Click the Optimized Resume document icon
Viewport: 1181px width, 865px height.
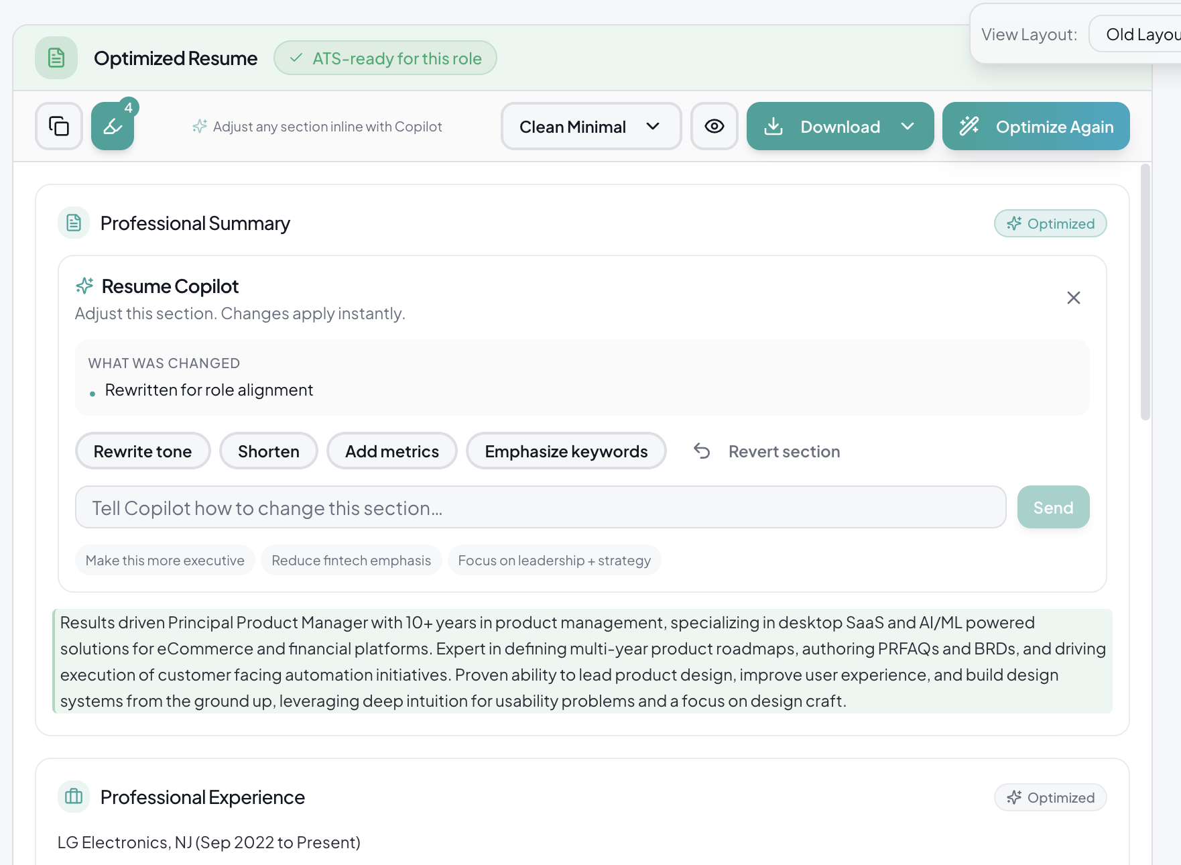[56, 58]
